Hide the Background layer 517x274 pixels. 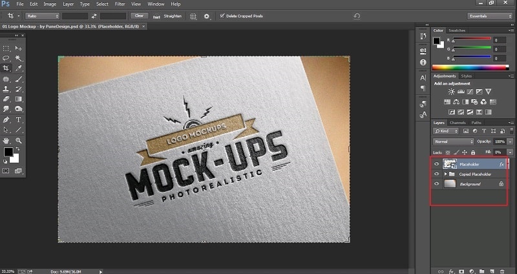point(437,184)
